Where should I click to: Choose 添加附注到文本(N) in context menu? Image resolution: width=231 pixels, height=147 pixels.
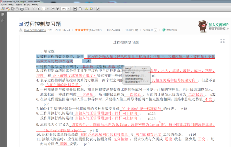136,82
